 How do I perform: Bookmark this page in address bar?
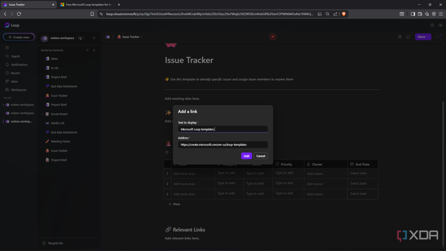(x=92, y=14)
